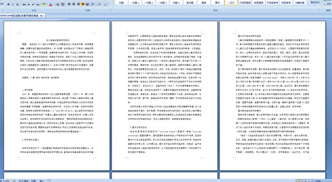Select the justify alignment button

(x=83, y=4)
